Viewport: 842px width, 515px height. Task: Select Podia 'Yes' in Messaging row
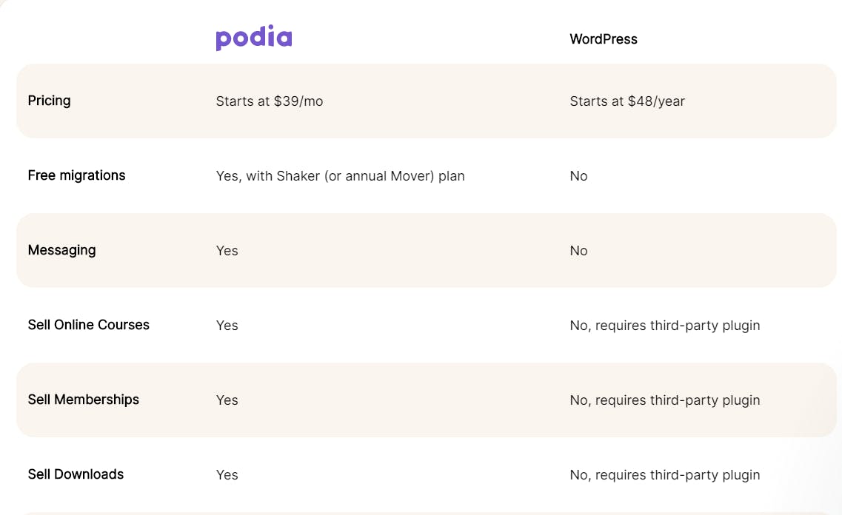pos(227,251)
